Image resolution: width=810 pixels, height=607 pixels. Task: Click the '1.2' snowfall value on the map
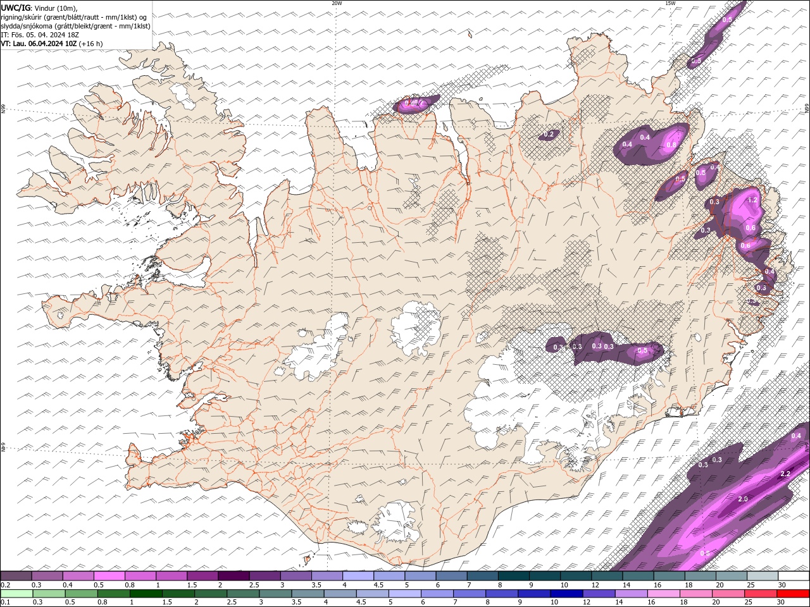[752, 200]
